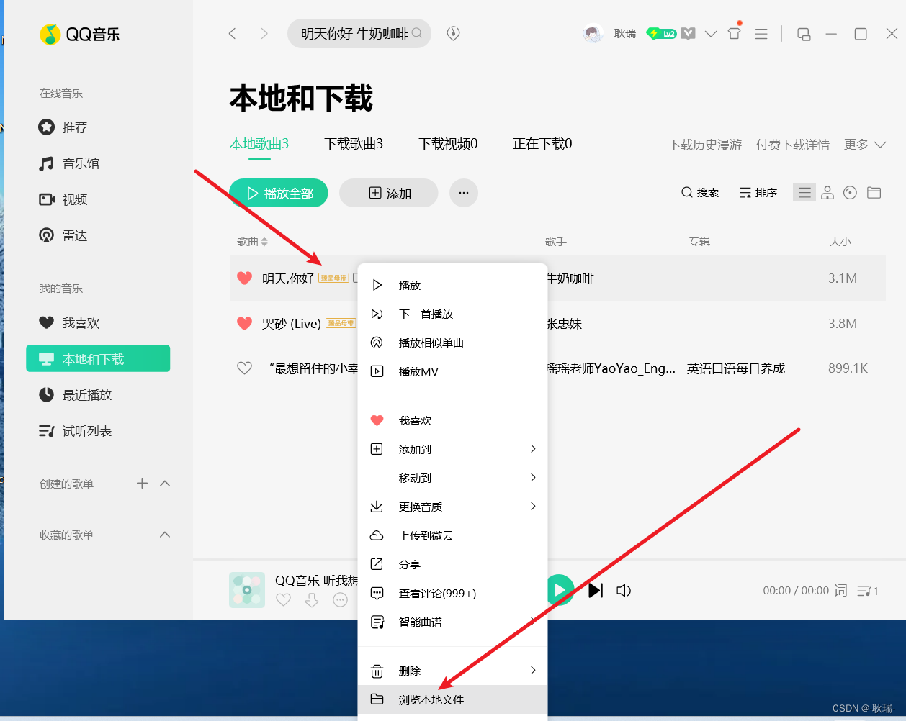This screenshot has height=721, width=906.
Task: Open 音乐馆 music hall in sidebar
Action: tap(70, 163)
